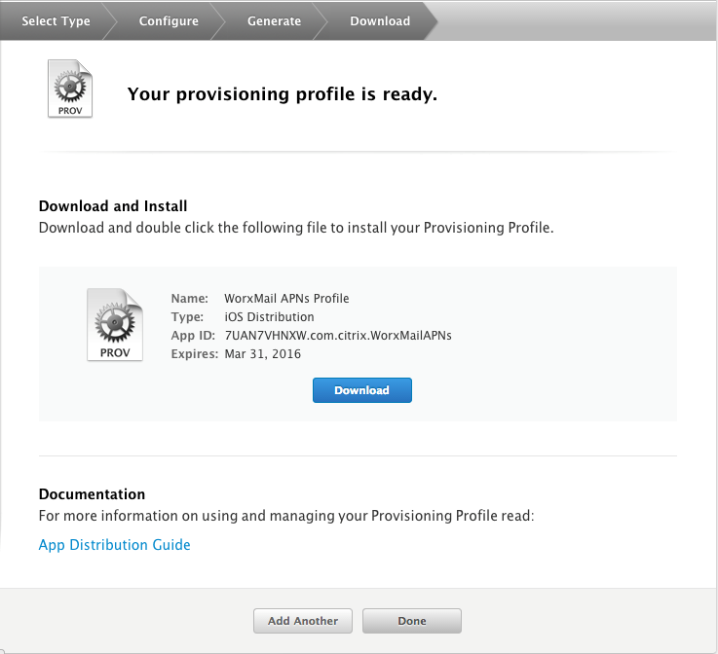This screenshot has height=654, width=718.
Task: Click the 'Your provisioning profile is ready' heading
Action: coord(283,94)
